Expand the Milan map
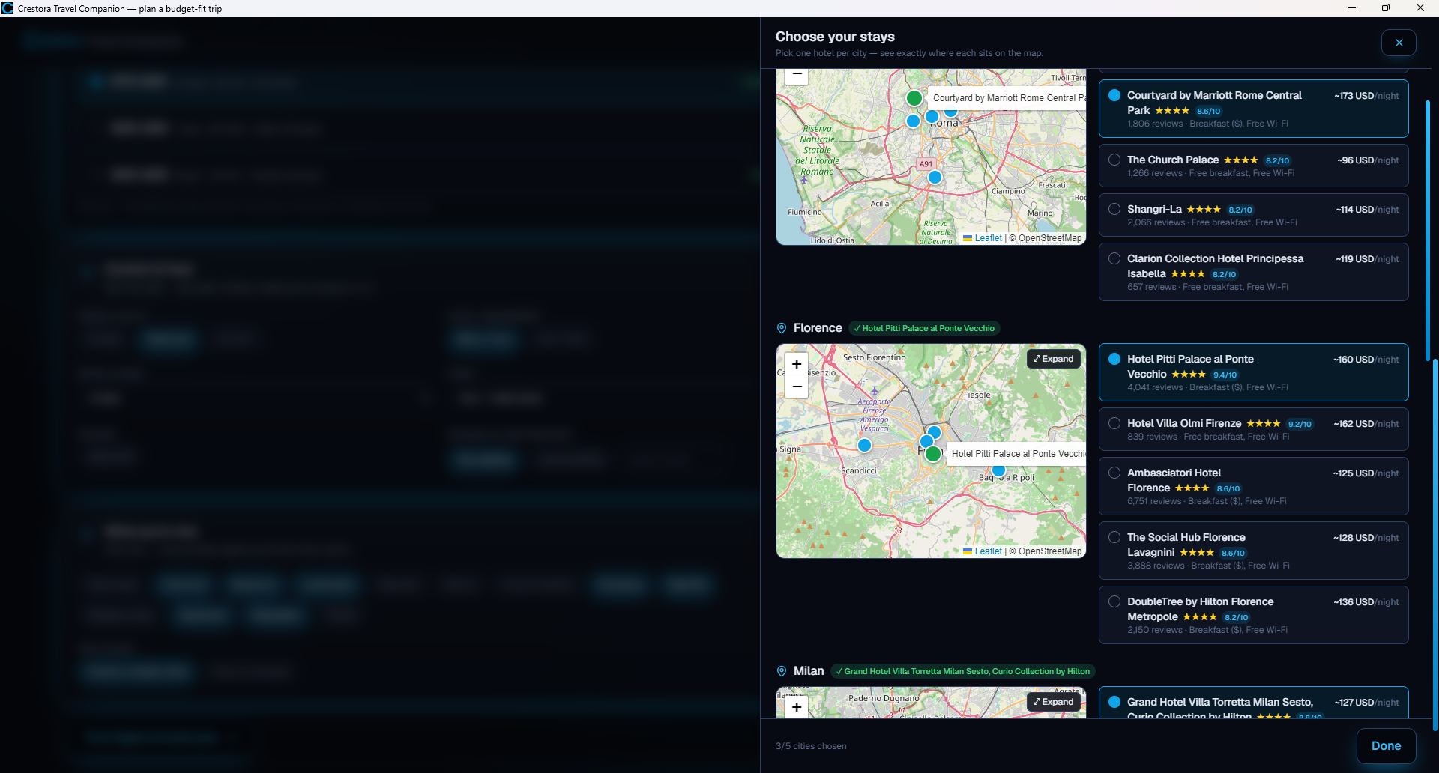Viewport: 1439px width, 773px height. (1054, 702)
